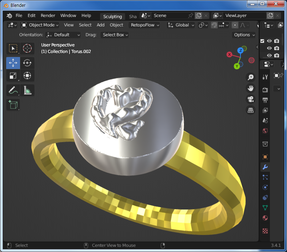
Task: Open the snapping options dropdown
Action: coord(223,25)
